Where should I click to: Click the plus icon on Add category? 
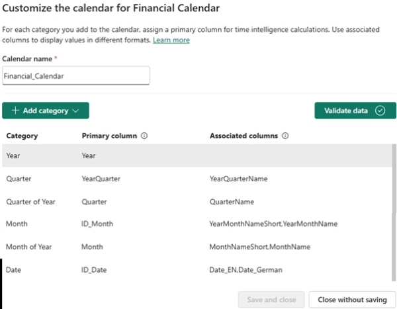coord(15,110)
